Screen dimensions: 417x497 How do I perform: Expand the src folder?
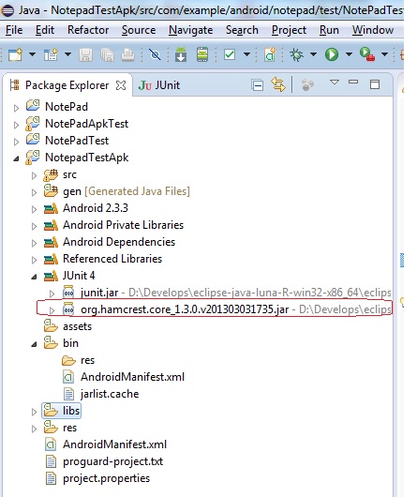[34, 175]
